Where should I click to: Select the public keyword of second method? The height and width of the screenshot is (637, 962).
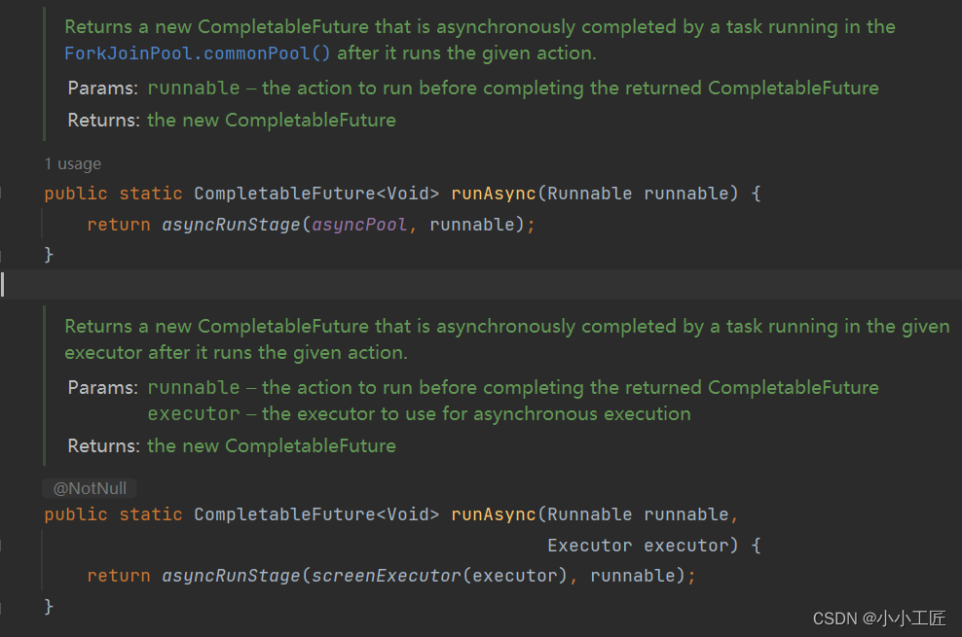pyautogui.click(x=75, y=513)
